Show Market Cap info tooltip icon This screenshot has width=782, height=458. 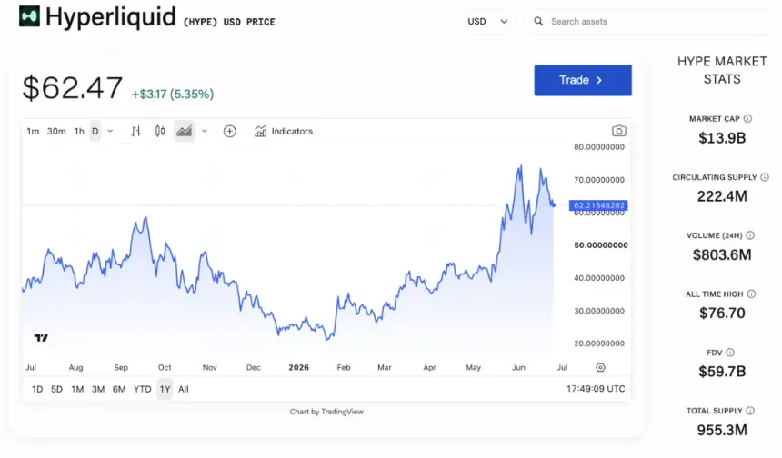[747, 119]
